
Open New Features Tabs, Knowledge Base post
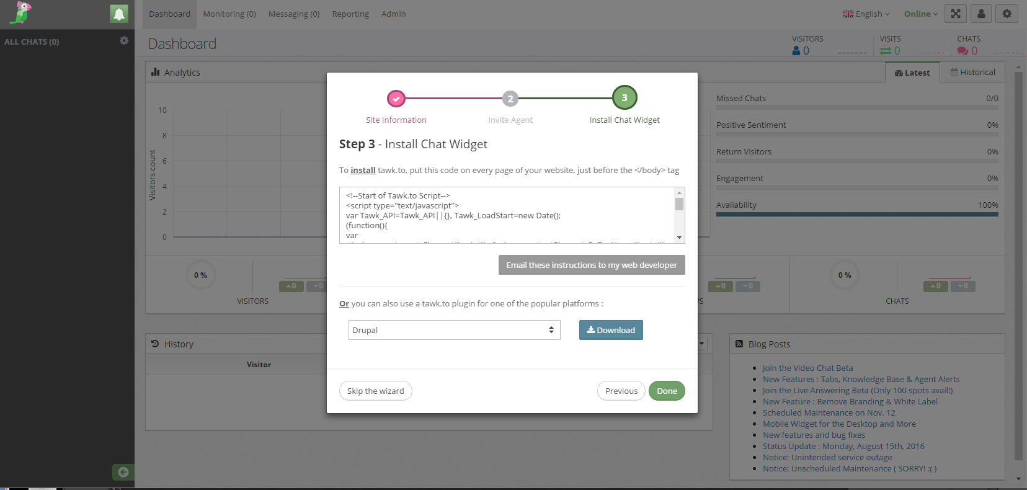pyautogui.click(x=861, y=379)
